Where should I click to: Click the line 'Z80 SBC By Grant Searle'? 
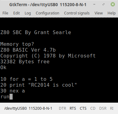[36, 33]
